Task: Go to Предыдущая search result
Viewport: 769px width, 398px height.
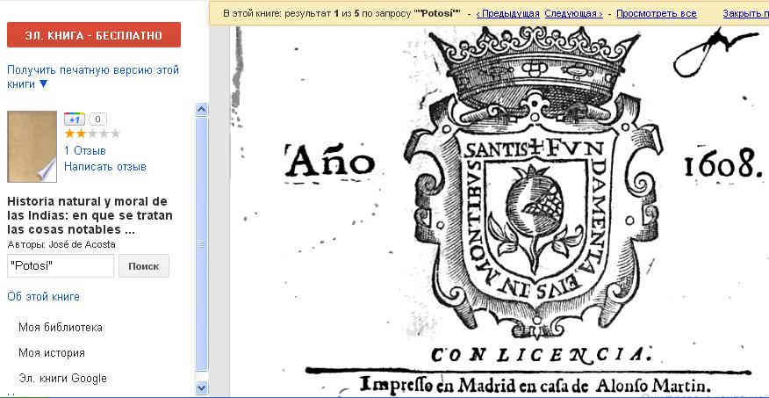Action: point(508,14)
